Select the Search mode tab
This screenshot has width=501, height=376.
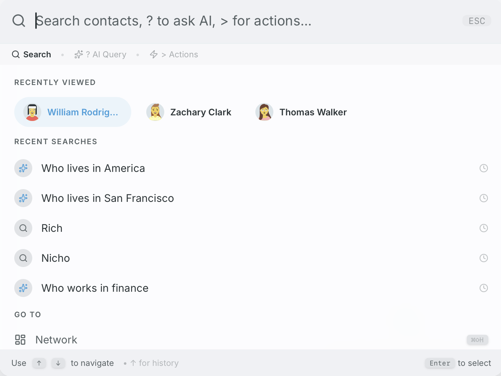pos(31,54)
